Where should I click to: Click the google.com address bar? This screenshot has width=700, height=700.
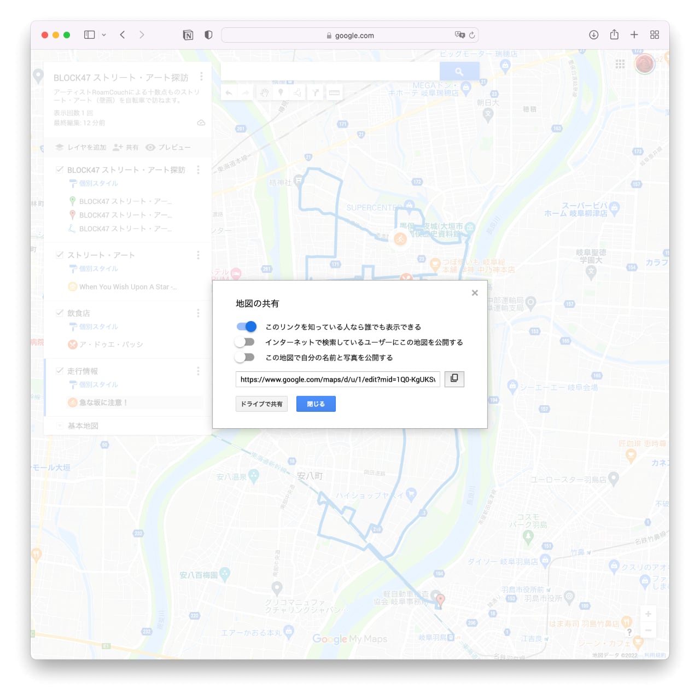pos(350,36)
